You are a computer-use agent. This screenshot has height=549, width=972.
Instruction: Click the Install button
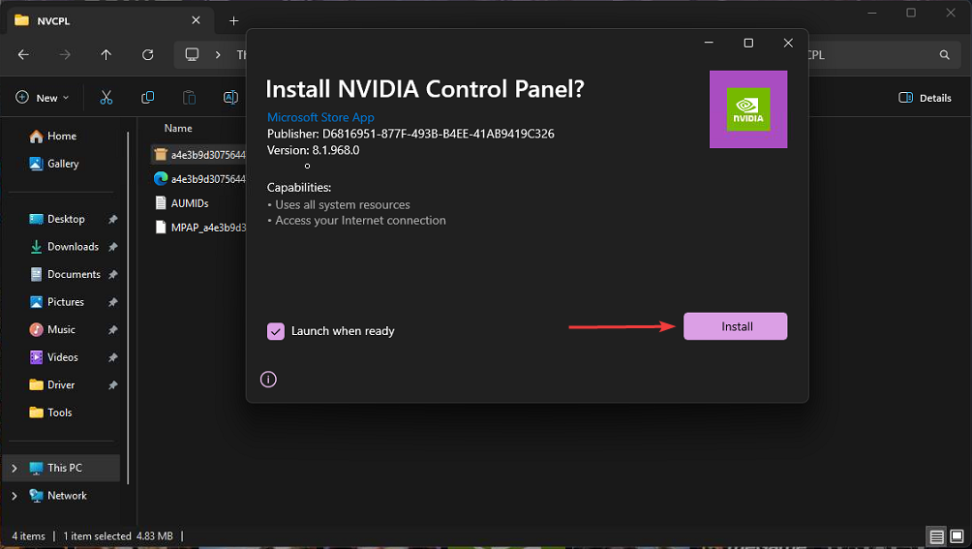(735, 326)
